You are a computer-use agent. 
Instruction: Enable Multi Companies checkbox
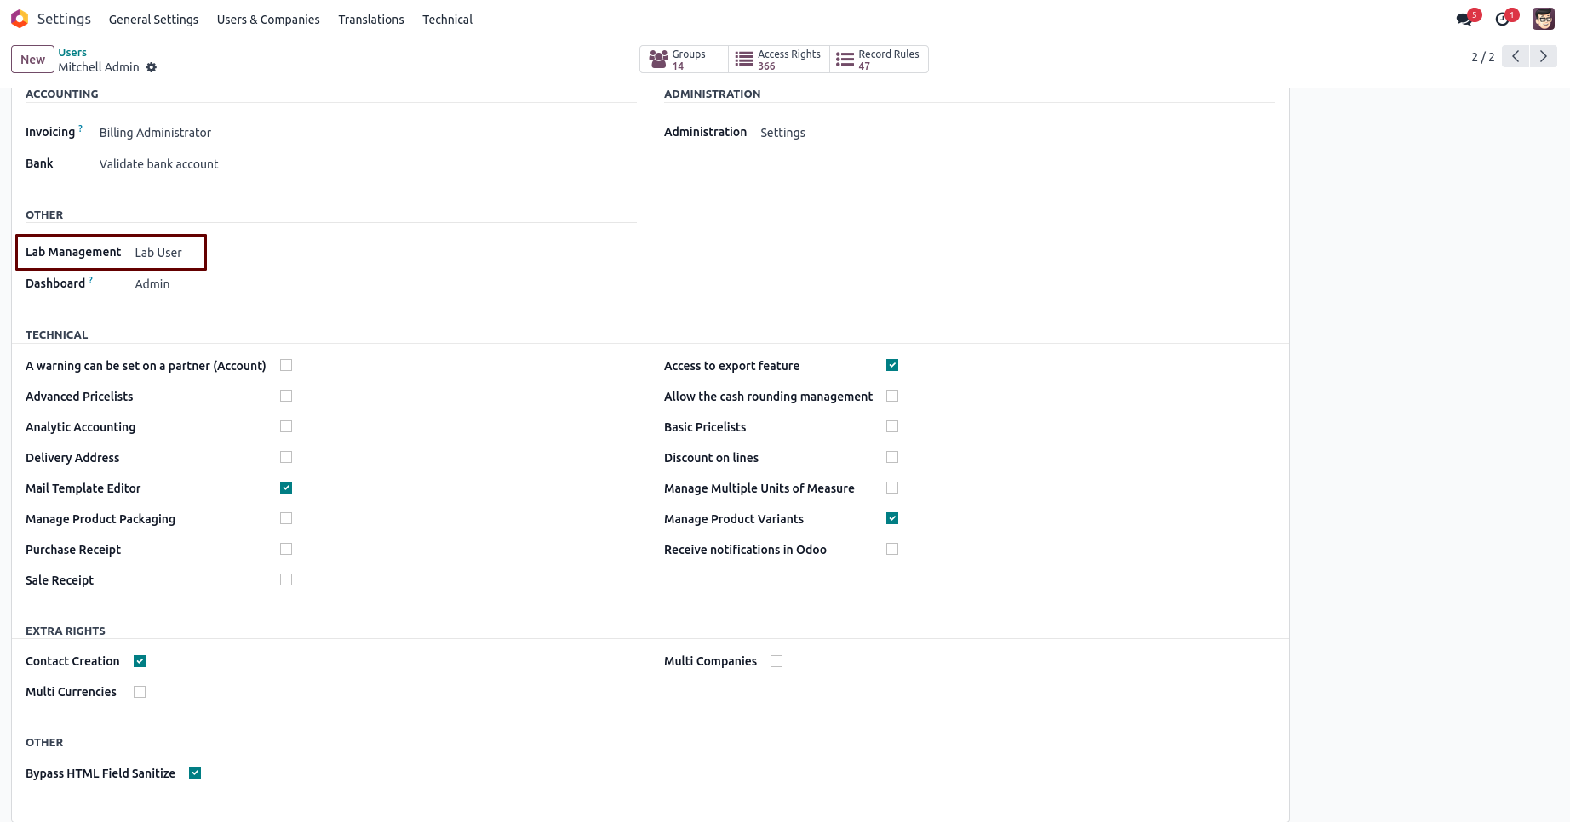776,661
